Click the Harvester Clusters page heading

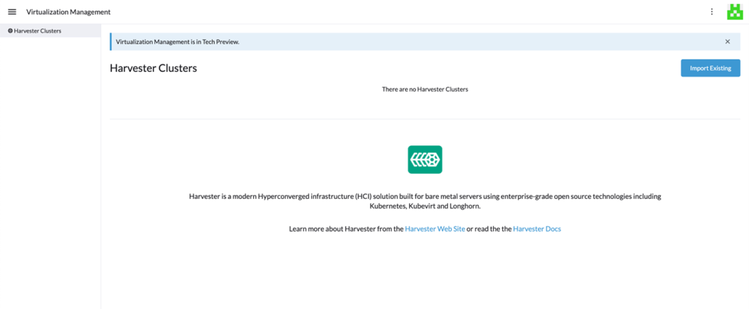[153, 68]
